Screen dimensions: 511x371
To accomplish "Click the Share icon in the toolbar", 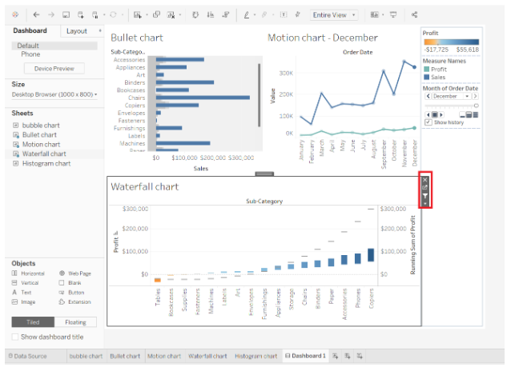I will coord(414,14).
